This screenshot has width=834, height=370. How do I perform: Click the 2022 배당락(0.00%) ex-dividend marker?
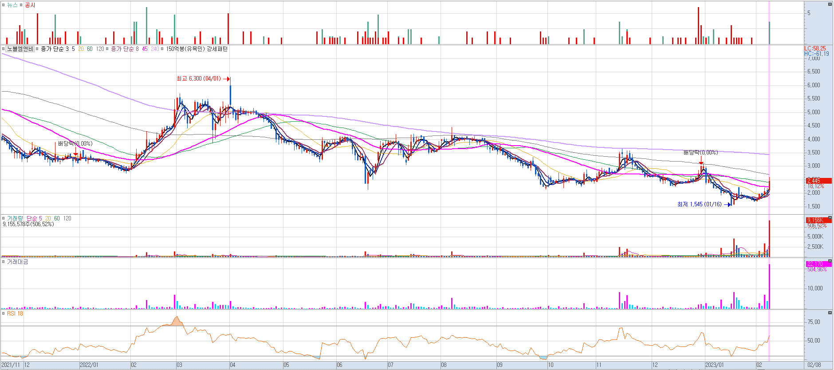75,144
